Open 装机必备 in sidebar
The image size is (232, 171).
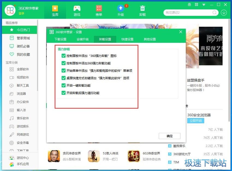coord(20,46)
